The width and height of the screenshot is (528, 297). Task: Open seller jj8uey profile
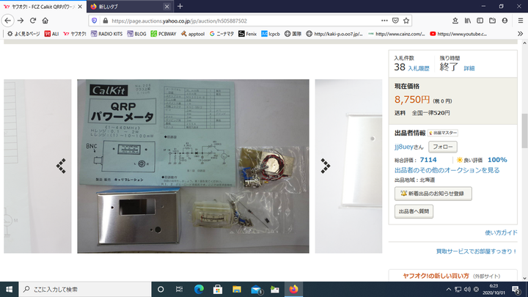coord(404,147)
